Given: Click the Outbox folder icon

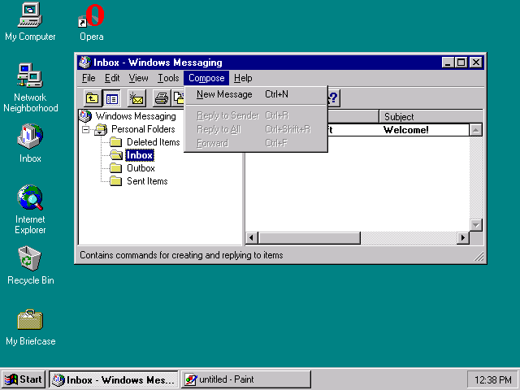Looking at the screenshot, I should [115, 168].
